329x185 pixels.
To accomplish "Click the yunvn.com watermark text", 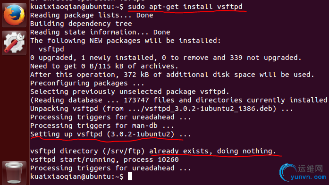I will click(x=308, y=177).
